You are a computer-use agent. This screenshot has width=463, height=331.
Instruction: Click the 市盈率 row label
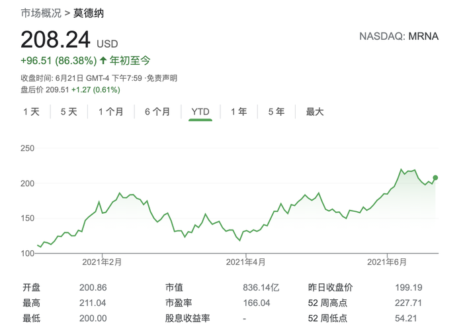179,303
